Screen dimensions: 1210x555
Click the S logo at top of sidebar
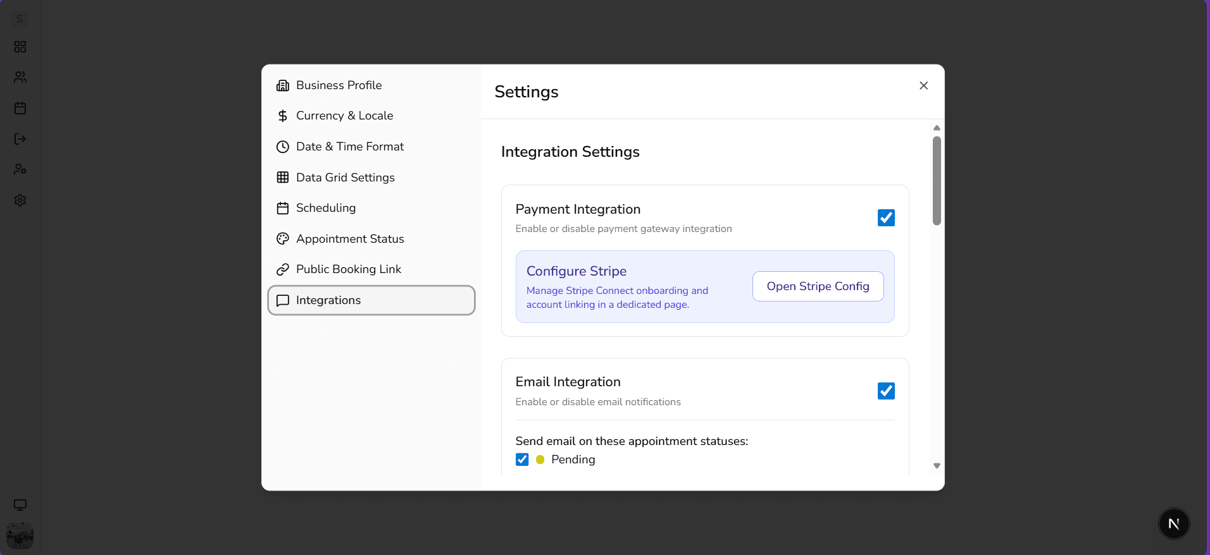click(20, 19)
